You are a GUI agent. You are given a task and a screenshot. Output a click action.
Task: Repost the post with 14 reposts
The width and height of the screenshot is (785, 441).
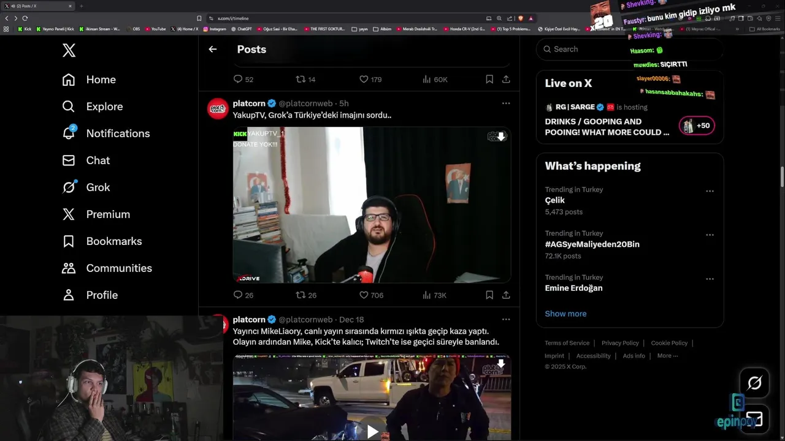[x=305, y=79]
